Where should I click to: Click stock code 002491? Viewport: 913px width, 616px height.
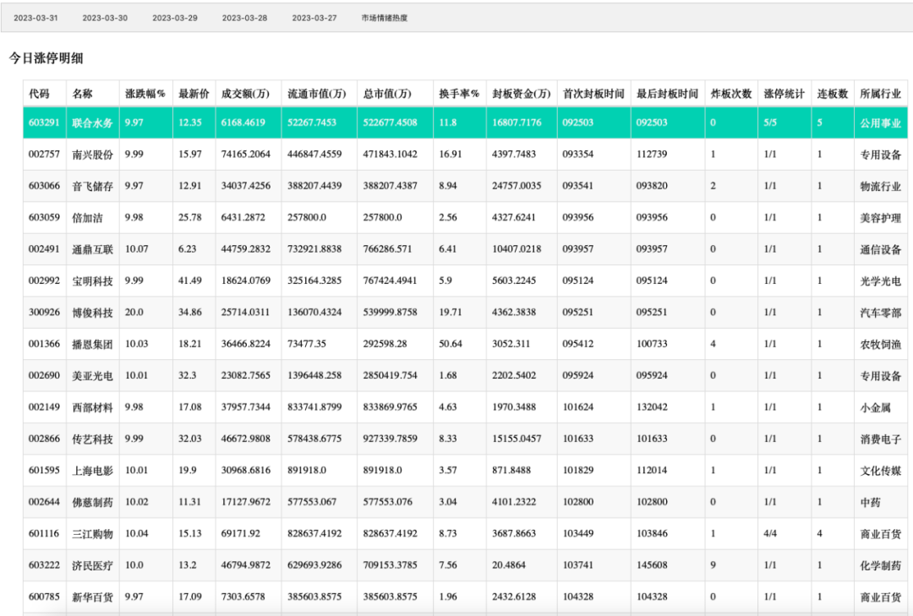[44, 249]
